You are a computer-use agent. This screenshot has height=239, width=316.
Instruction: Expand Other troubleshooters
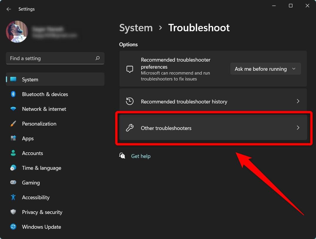(214, 128)
